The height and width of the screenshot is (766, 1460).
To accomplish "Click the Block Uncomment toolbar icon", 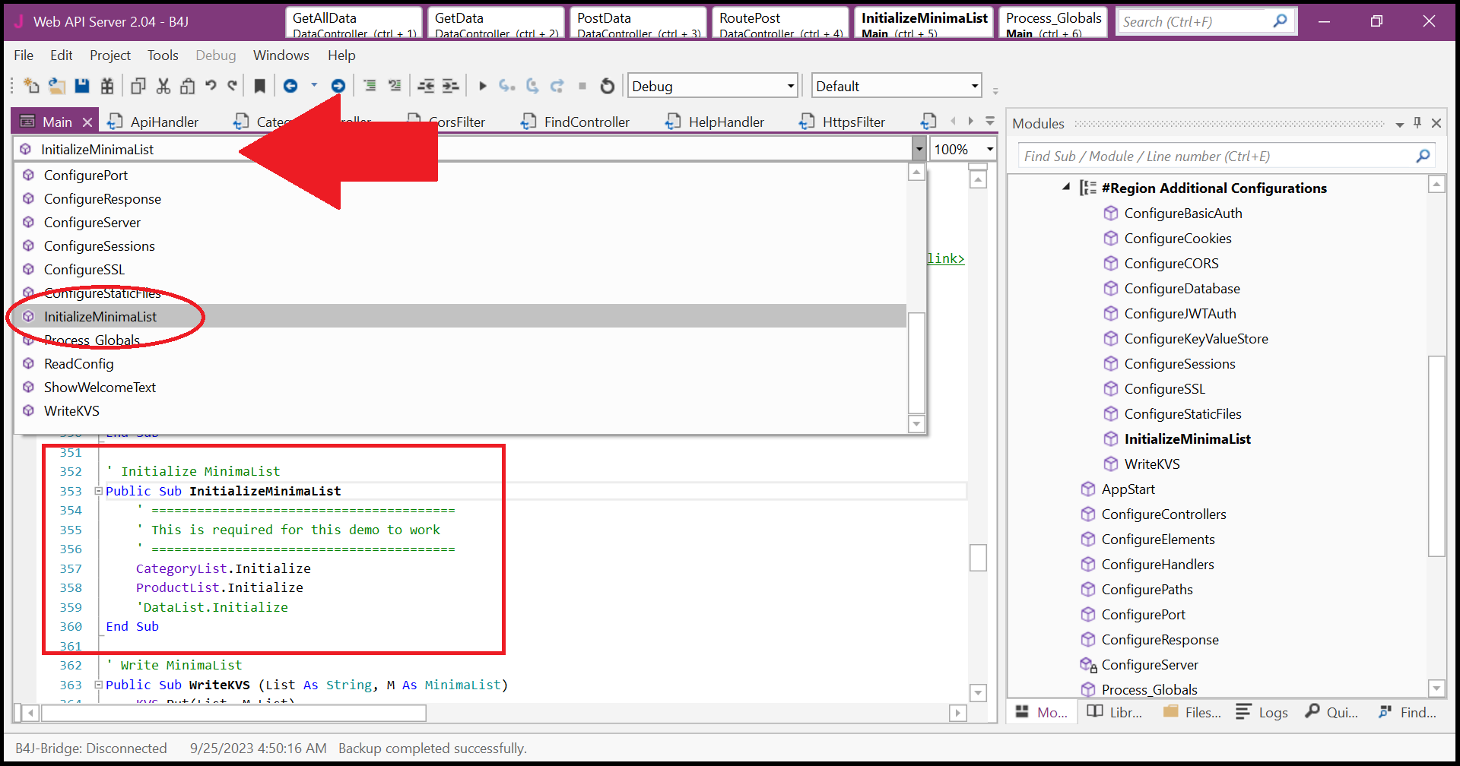I will [x=395, y=86].
